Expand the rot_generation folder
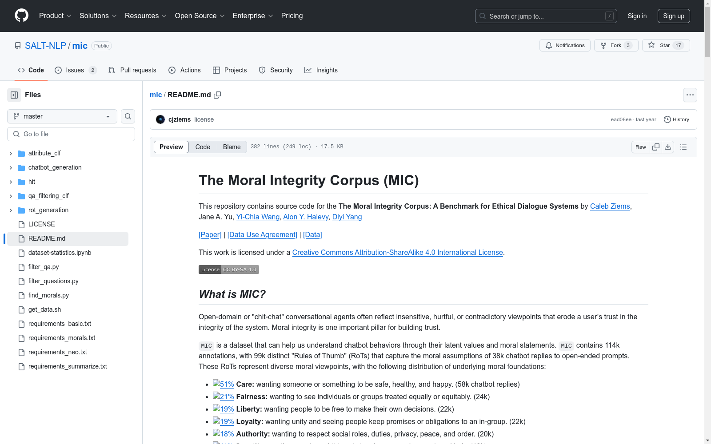 click(11, 210)
